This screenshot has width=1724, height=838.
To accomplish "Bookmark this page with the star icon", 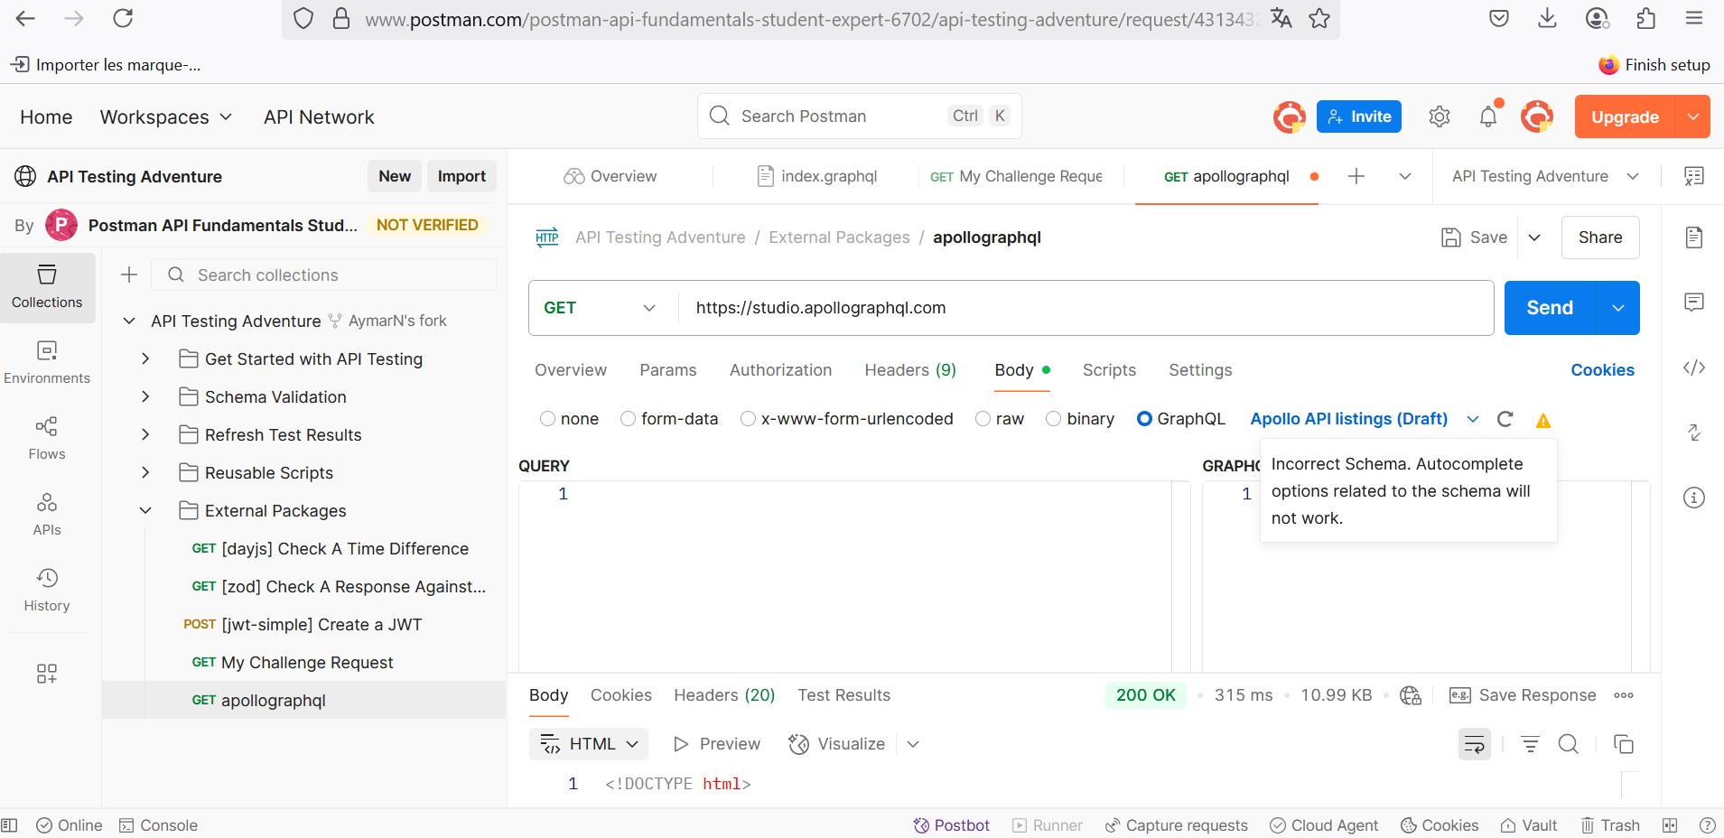I will pyautogui.click(x=1319, y=18).
